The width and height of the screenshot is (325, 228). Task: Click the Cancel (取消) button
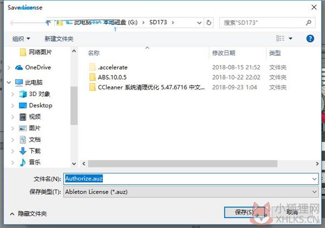(291, 212)
